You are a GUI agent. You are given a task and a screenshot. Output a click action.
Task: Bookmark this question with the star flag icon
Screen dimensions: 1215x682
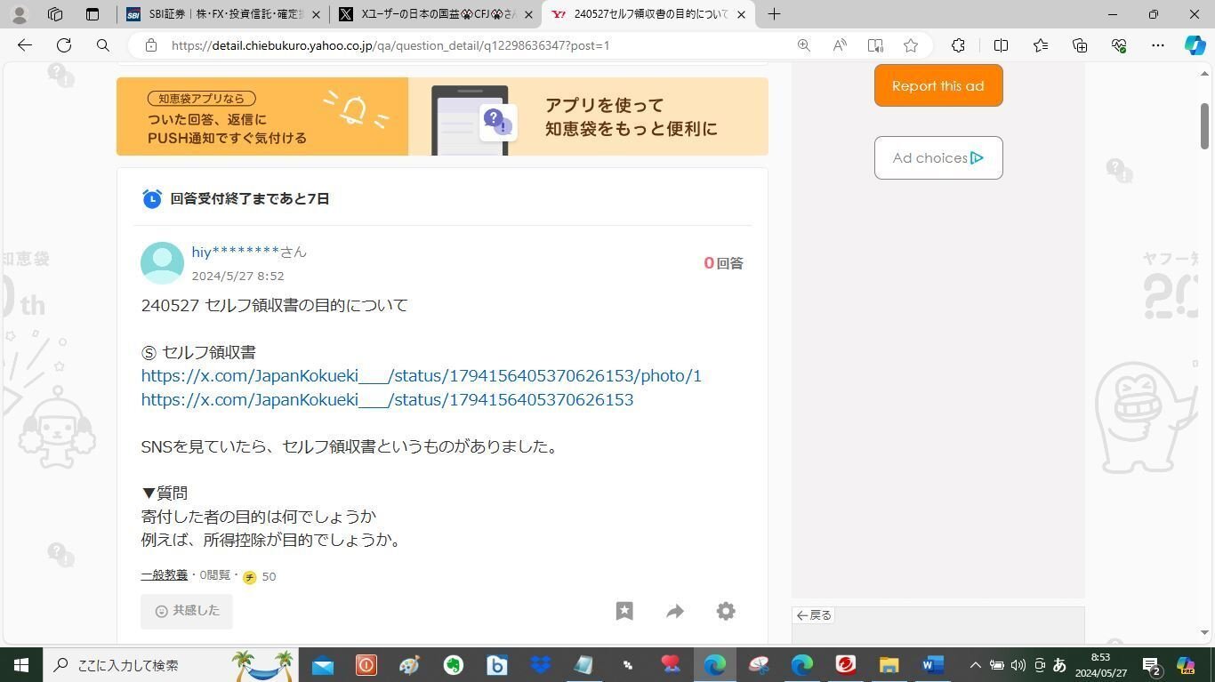(624, 611)
